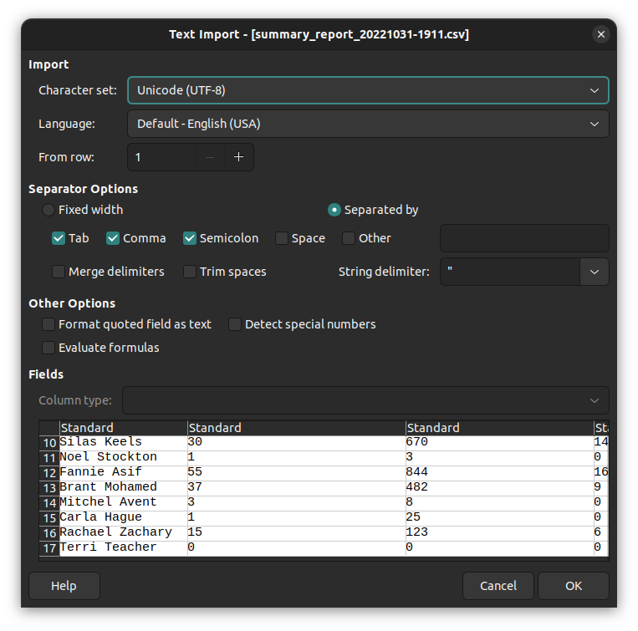
Task: Open the Column type dropdown
Action: pos(365,400)
